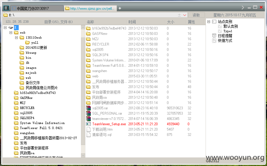Switch to the sjzmz.gov.cn file manager tab

tap(90, 8)
